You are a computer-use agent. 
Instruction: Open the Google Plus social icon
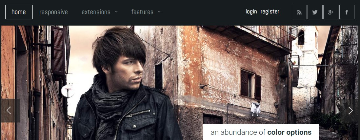pyautogui.click(x=330, y=12)
